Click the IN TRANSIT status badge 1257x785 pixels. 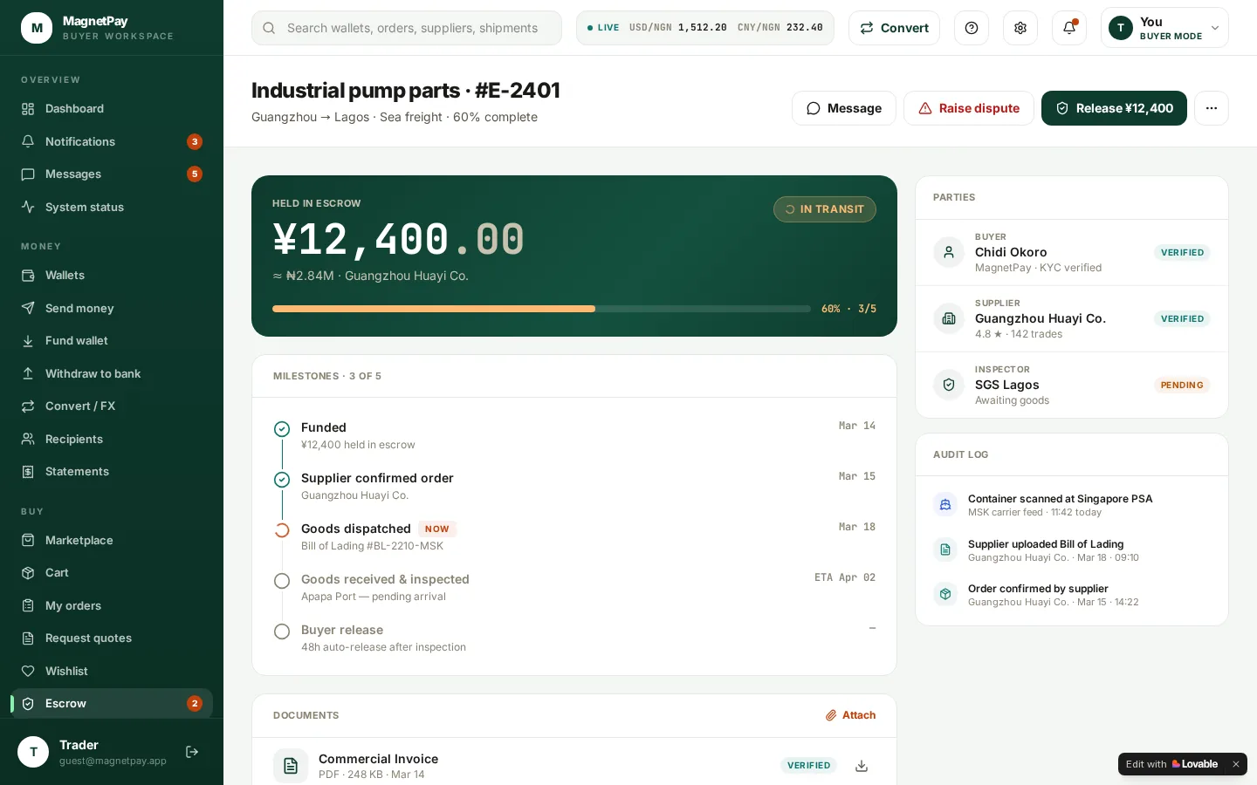click(825, 209)
